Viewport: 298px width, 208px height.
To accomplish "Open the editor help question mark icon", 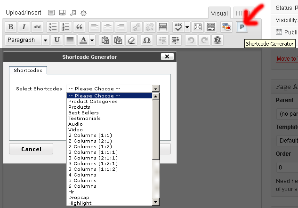I will [x=217, y=40].
